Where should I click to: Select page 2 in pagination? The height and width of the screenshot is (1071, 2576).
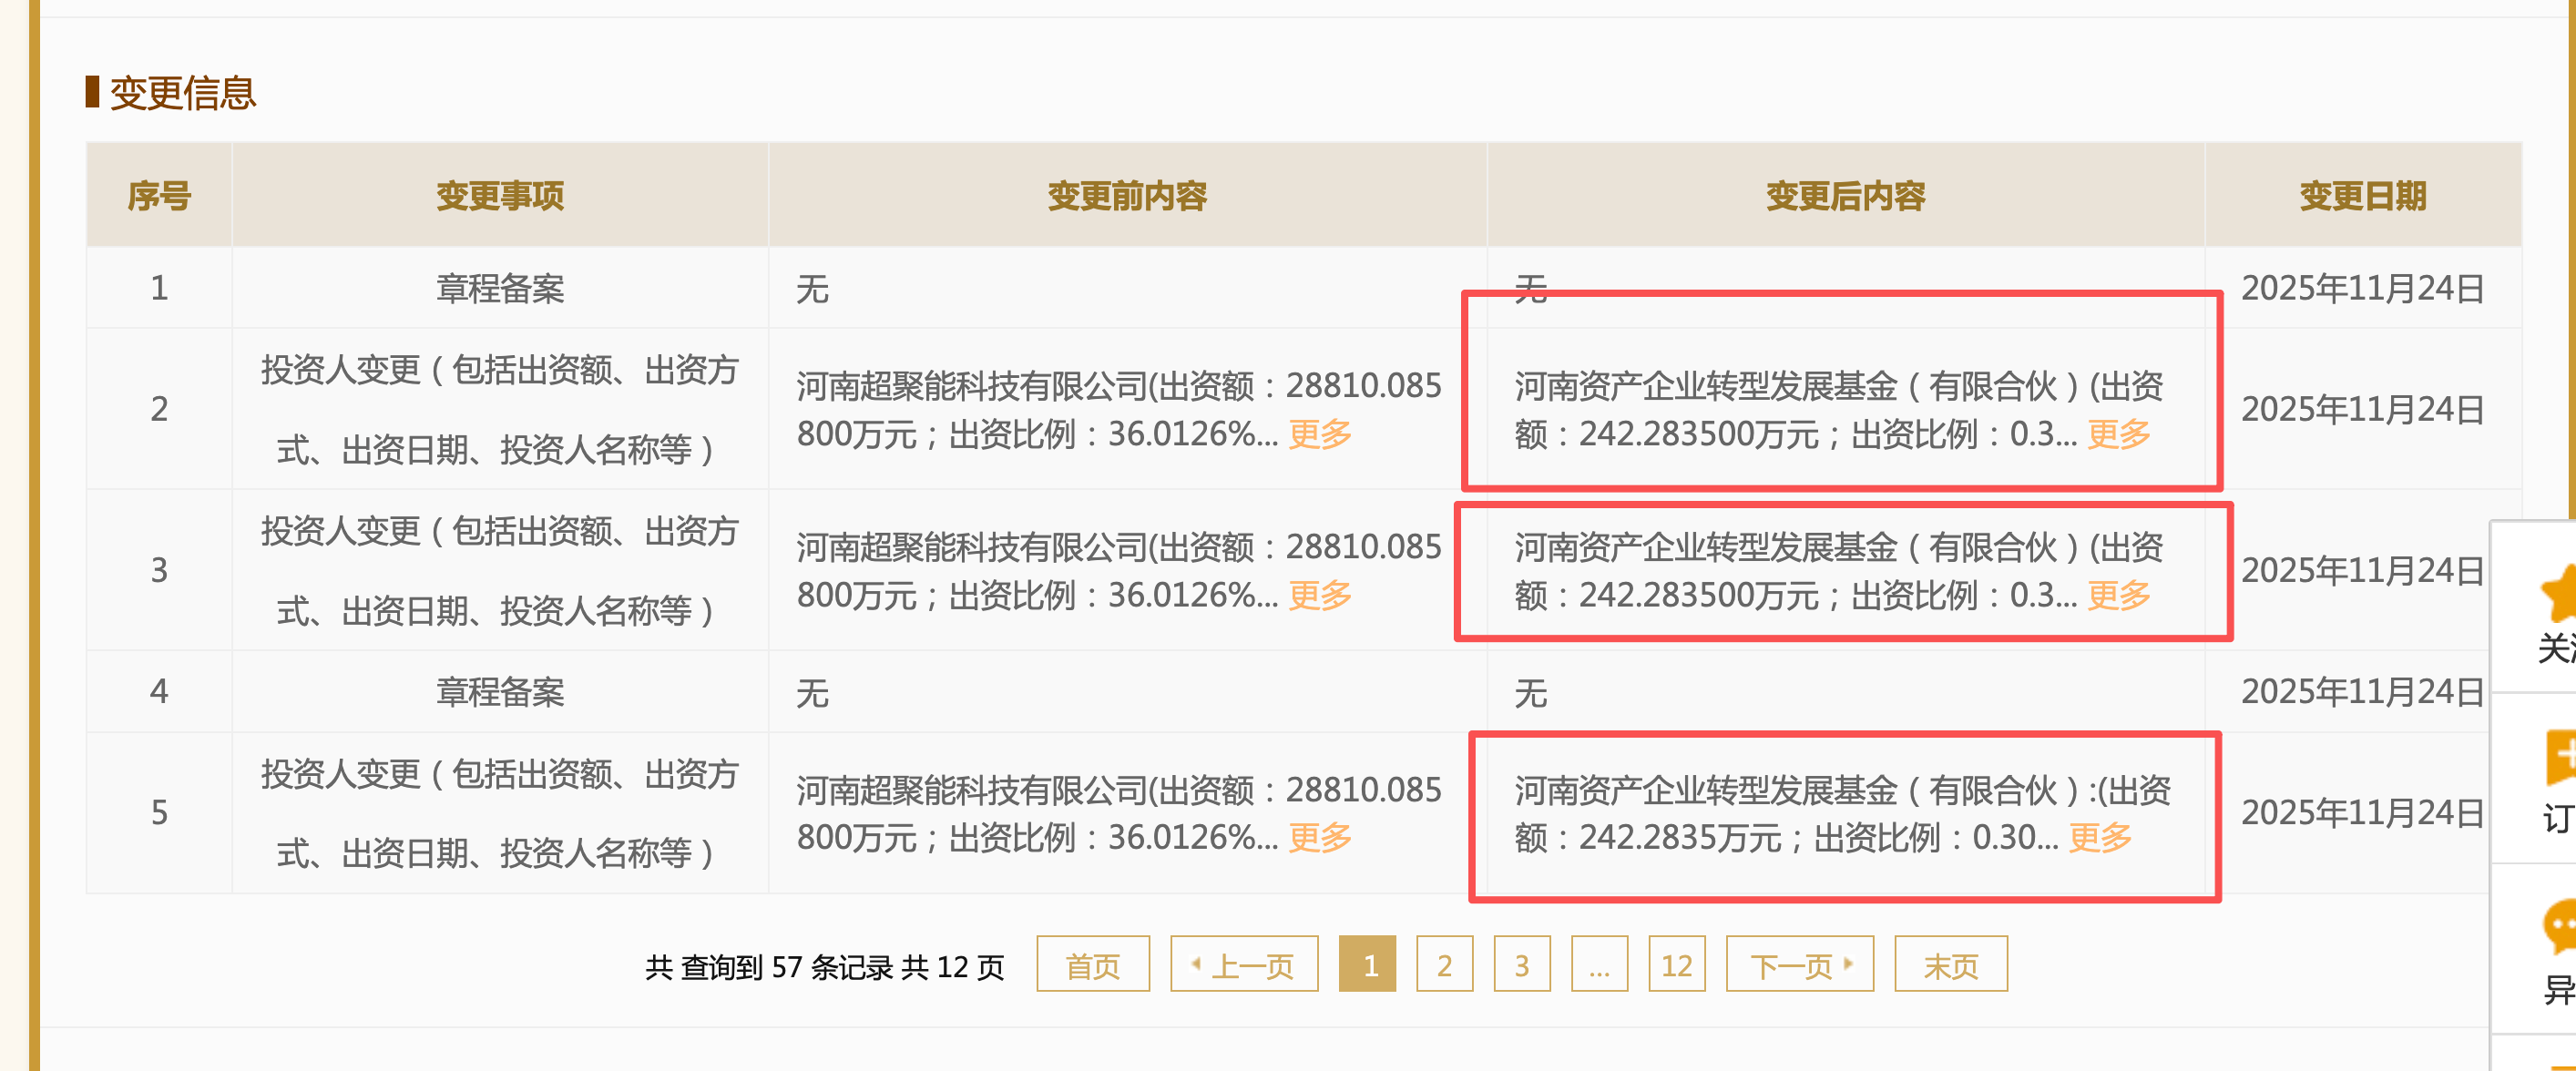1444,965
